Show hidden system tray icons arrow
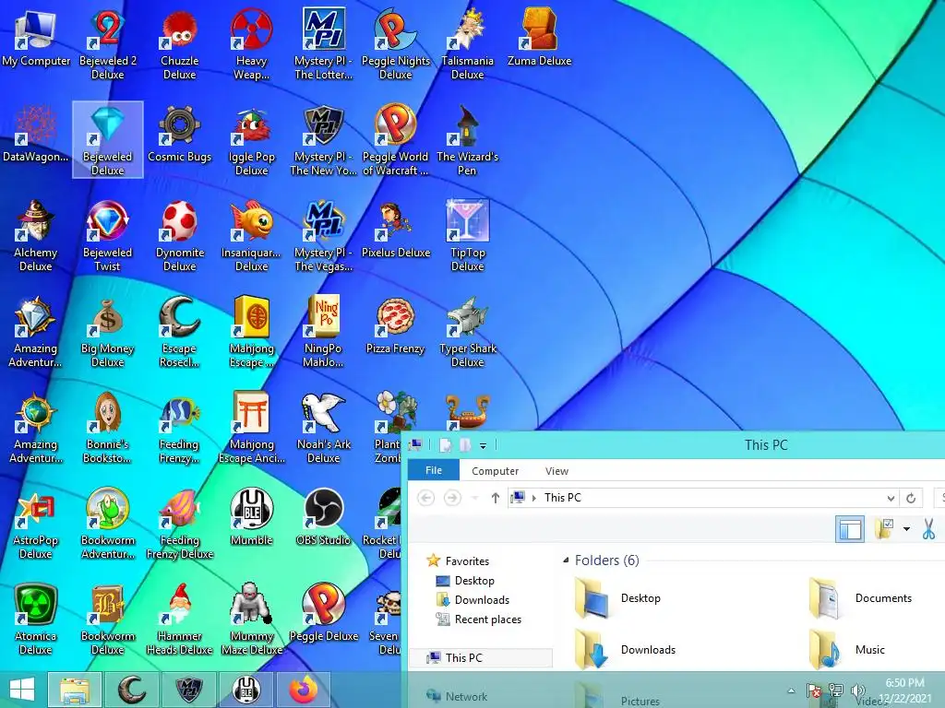Viewport: 945px width, 708px height. (791, 690)
